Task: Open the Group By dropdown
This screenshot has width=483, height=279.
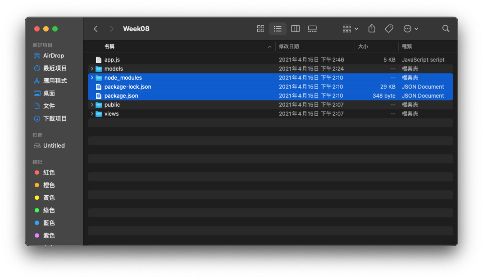Action: [350, 29]
